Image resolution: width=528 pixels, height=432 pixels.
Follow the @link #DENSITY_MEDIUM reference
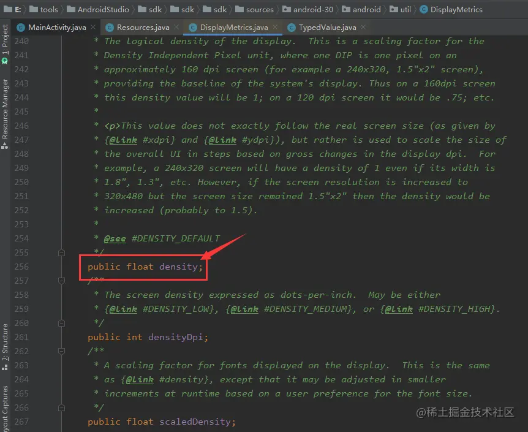coord(289,309)
